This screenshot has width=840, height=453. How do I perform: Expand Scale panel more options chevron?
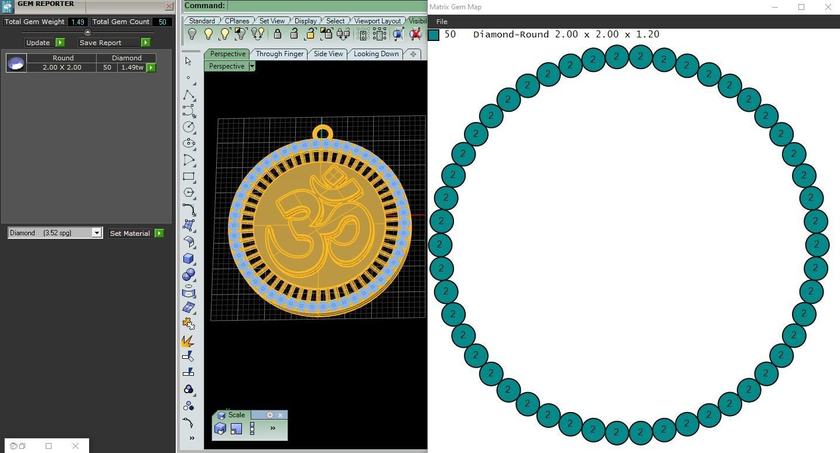(272, 428)
